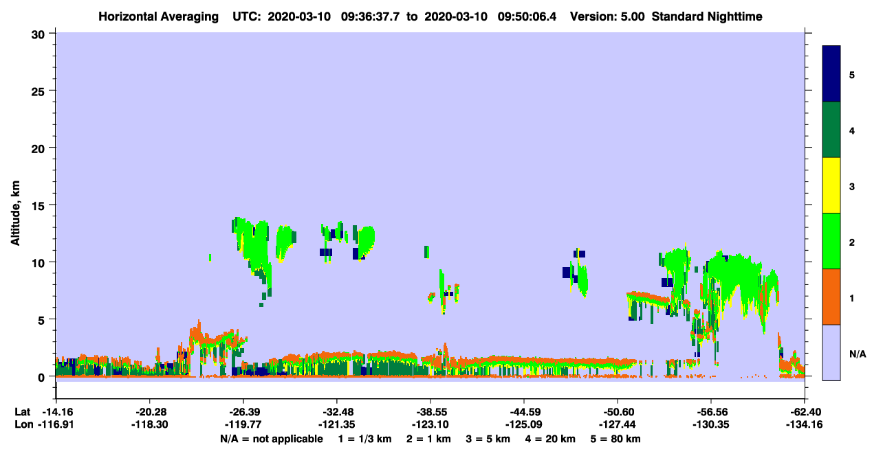Click the lavender N/A legend swatch

[831, 352]
